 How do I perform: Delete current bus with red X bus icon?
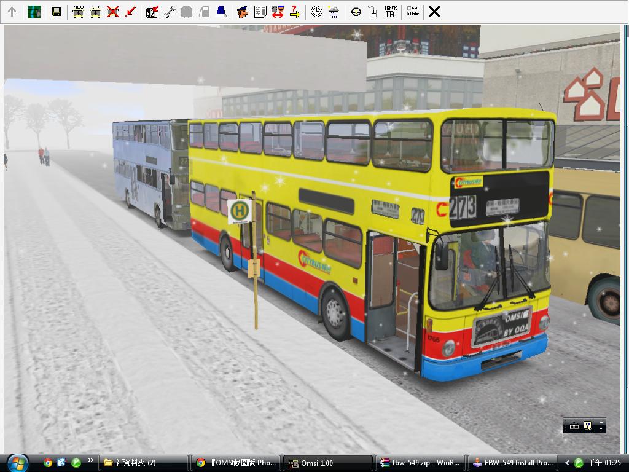[x=113, y=12]
